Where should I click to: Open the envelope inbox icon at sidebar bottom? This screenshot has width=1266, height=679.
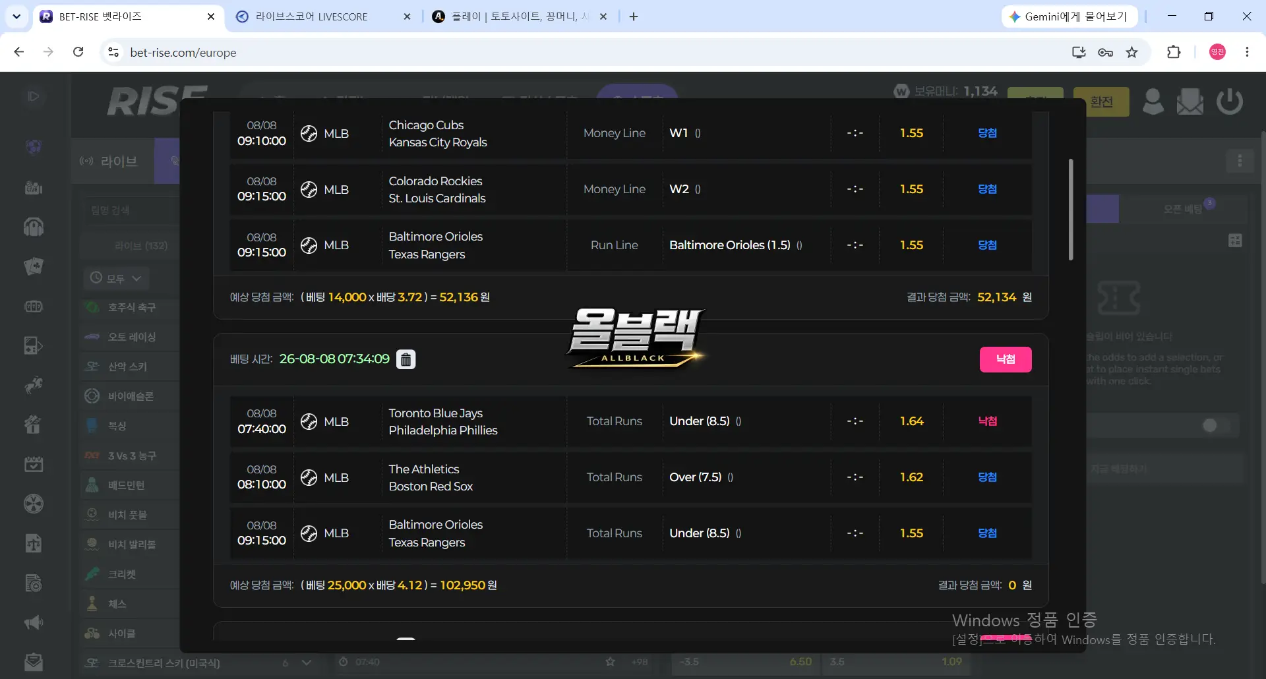point(34,661)
